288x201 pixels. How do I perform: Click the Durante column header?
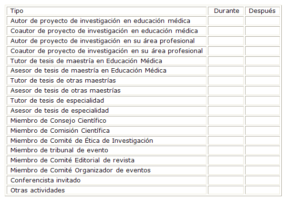226,11
